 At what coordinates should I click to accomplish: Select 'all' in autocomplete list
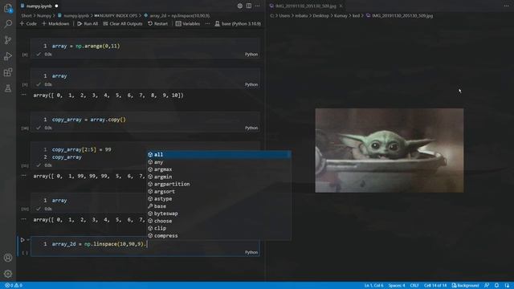(x=218, y=154)
